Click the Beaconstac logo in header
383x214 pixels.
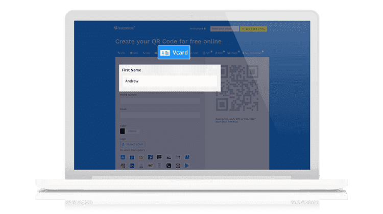click(125, 28)
